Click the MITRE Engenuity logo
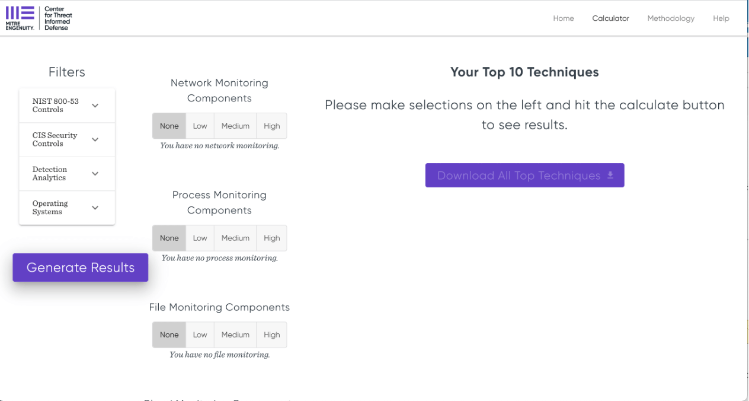Image resolution: width=749 pixels, height=401 pixels. (x=20, y=18)
